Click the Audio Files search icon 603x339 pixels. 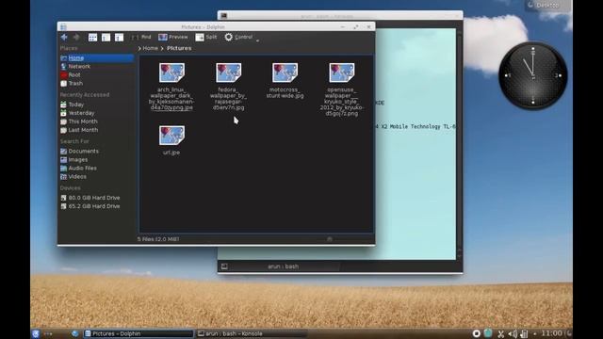[63, 168]
